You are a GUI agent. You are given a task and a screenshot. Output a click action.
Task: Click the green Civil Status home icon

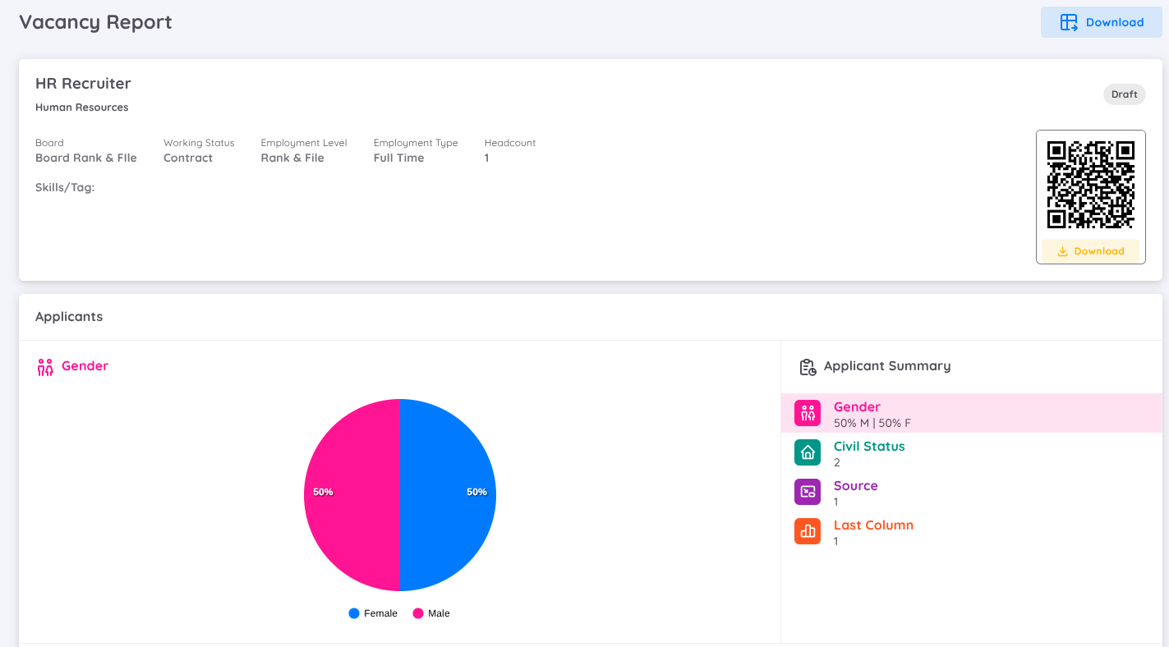[x=808, y=452]
